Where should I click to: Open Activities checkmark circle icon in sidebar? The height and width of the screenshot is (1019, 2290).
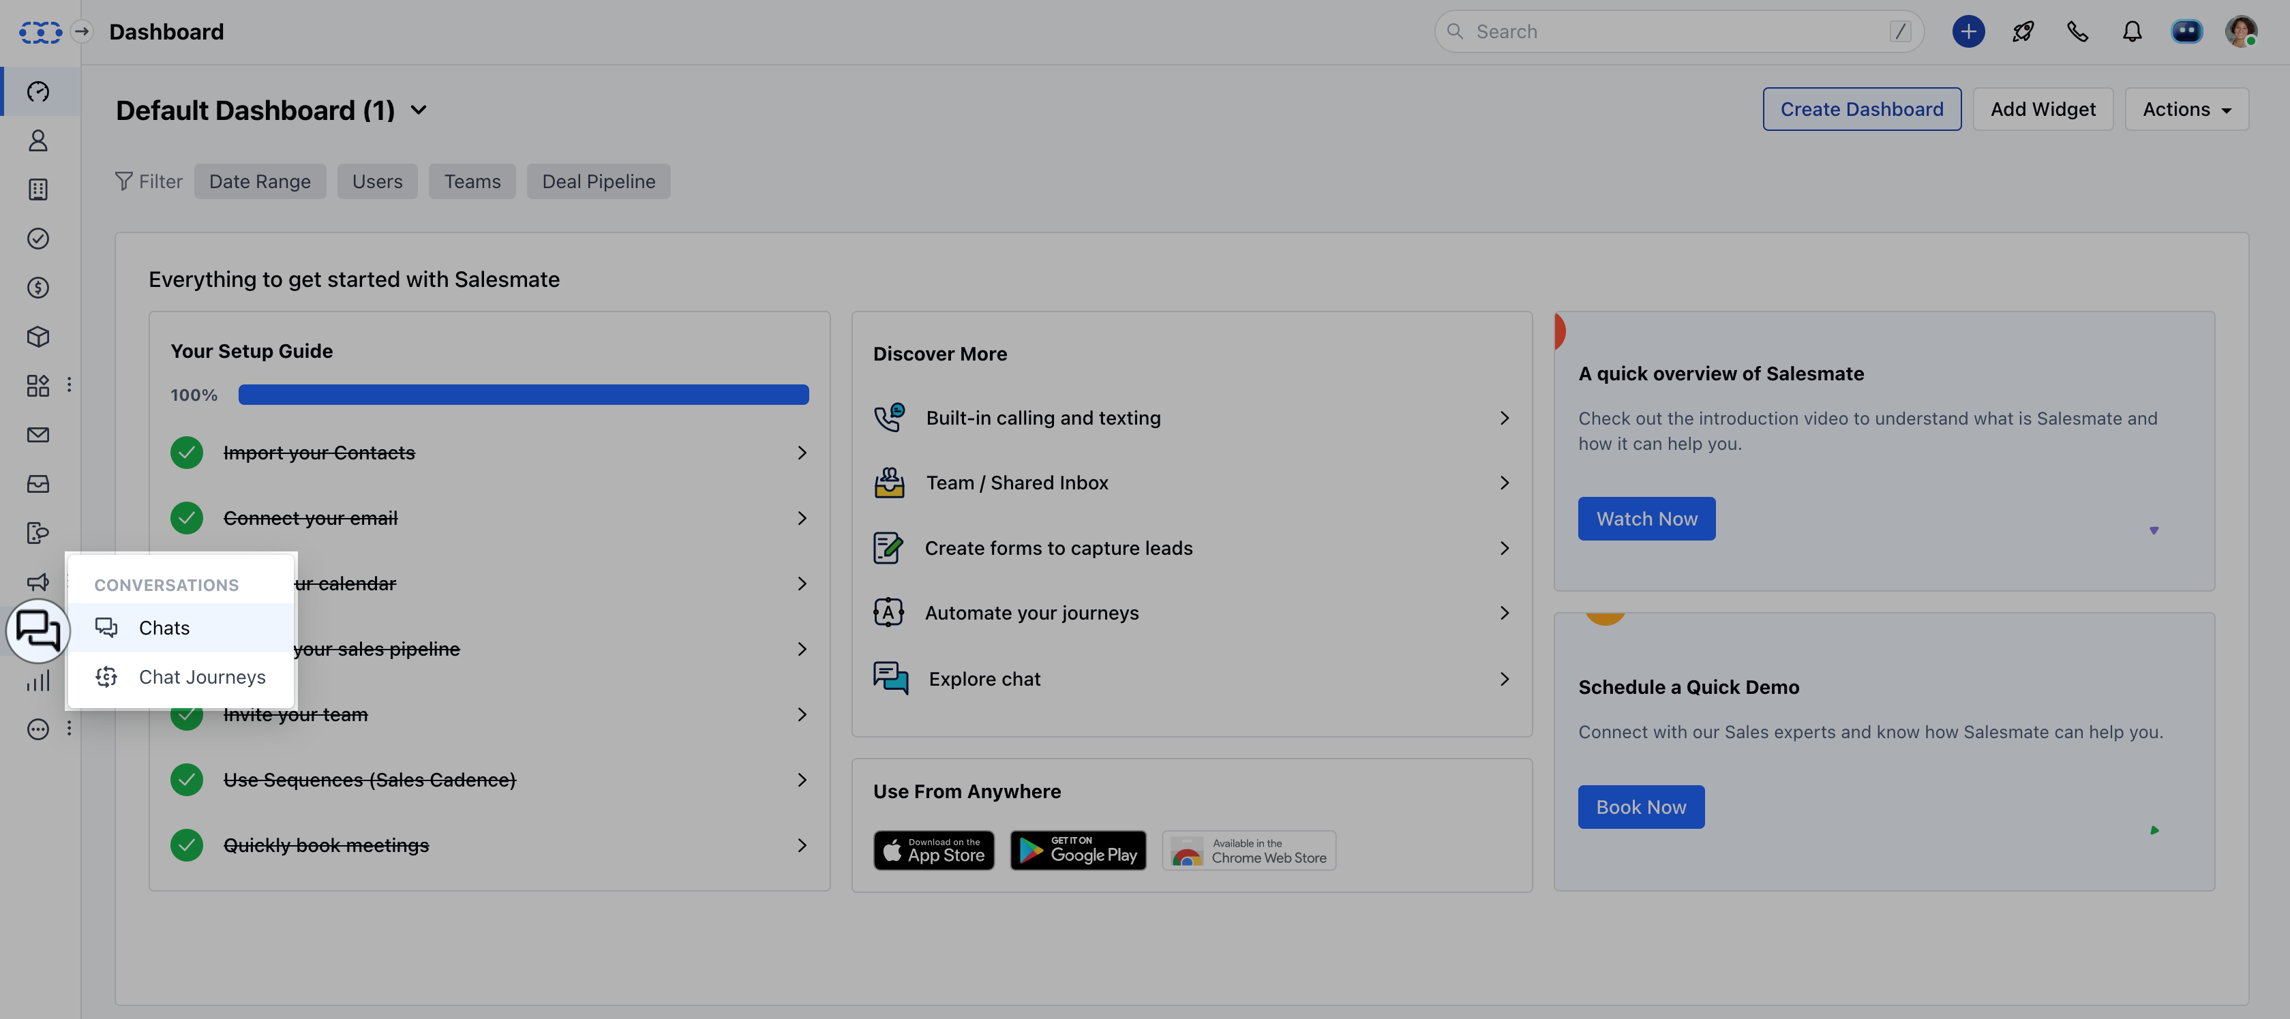38,238
